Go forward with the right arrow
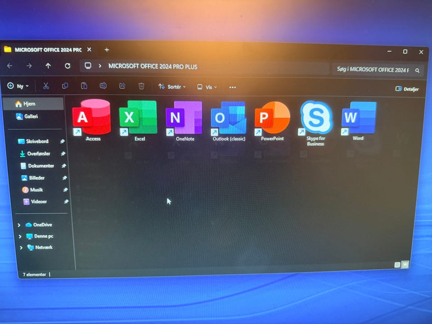 [x=29, y=66]
